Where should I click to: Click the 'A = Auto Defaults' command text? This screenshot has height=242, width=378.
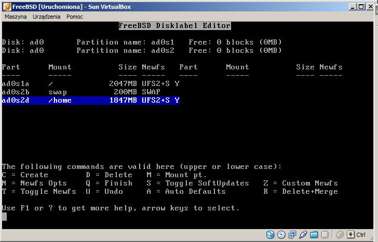186,192
